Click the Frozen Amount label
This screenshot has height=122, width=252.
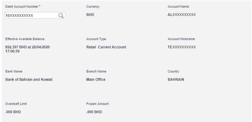point(98,104)
